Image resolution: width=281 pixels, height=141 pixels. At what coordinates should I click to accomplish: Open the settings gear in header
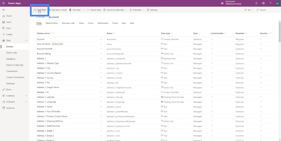tap(263, 3)
